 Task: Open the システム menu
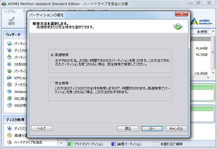10,11
